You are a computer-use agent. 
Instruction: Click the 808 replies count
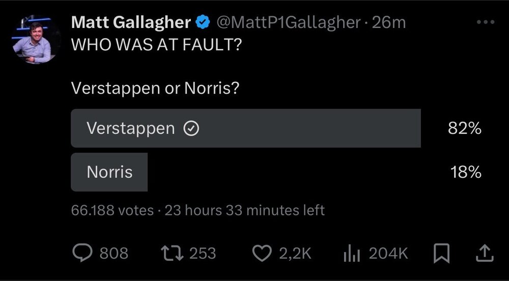[x=114, y=254]
